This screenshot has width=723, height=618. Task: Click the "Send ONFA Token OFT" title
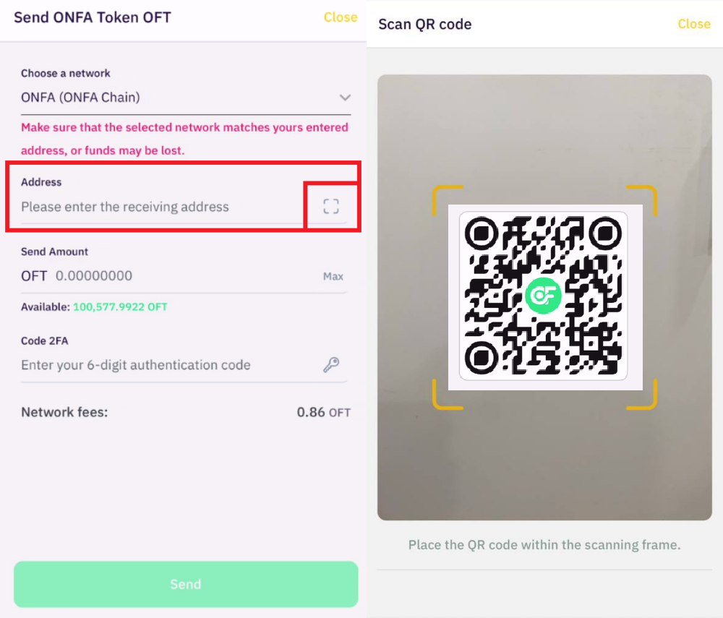[x=93, y=17]
